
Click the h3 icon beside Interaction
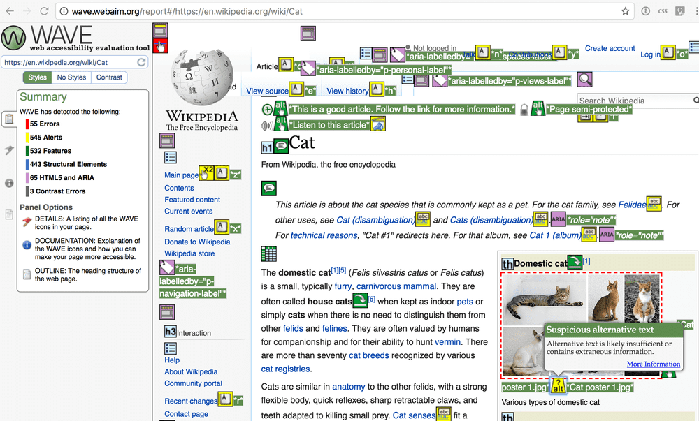coord(171,332)
